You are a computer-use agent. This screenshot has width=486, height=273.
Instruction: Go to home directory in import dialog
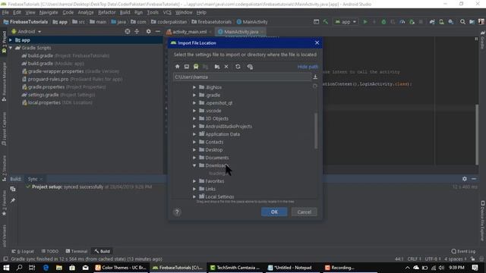point(177,67)
